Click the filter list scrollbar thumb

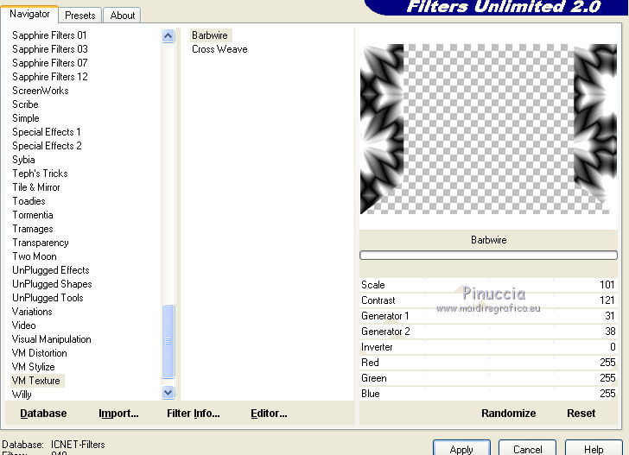168,342
